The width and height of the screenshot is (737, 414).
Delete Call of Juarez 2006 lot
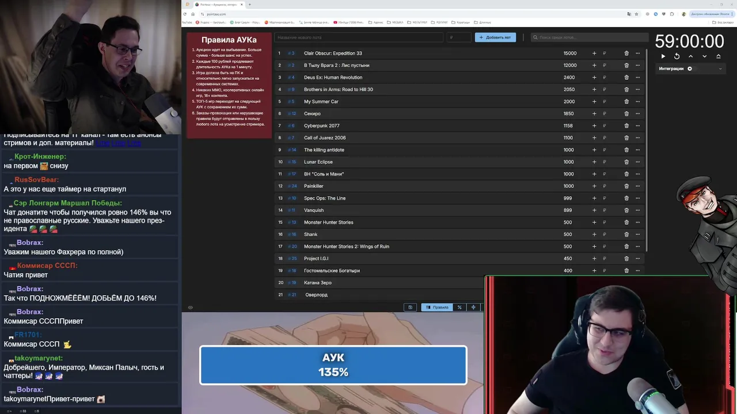[626, 138]
